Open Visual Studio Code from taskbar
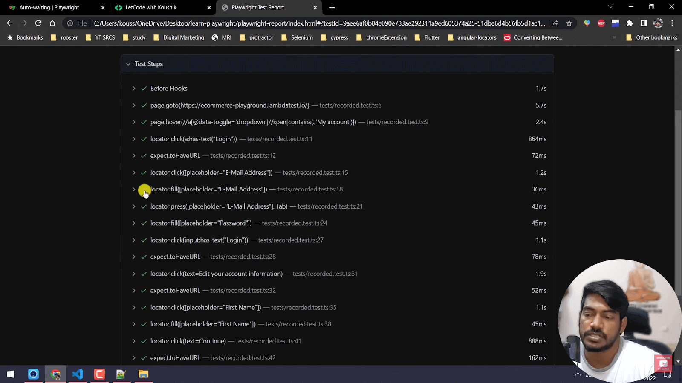 [77, 374]
